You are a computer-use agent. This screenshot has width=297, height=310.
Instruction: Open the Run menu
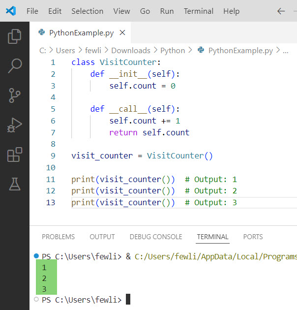click(x=167, y=11)
